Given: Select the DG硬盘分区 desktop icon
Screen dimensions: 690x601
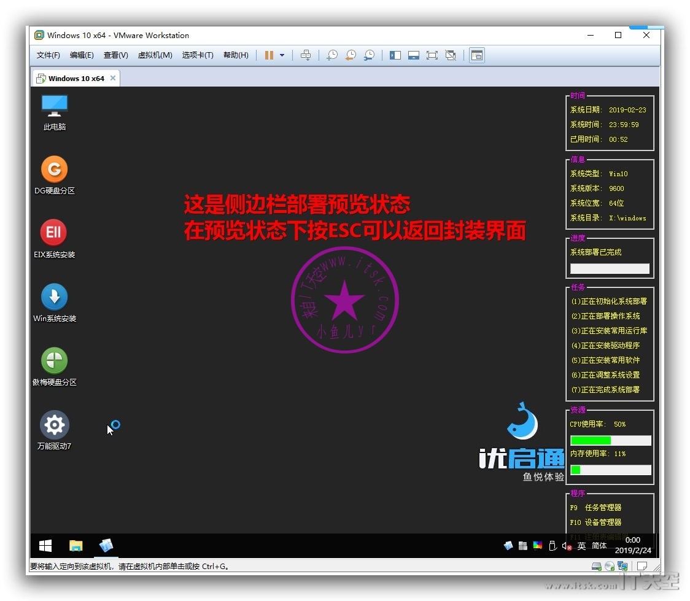Looking at the screenshot, I should point(55,176).
